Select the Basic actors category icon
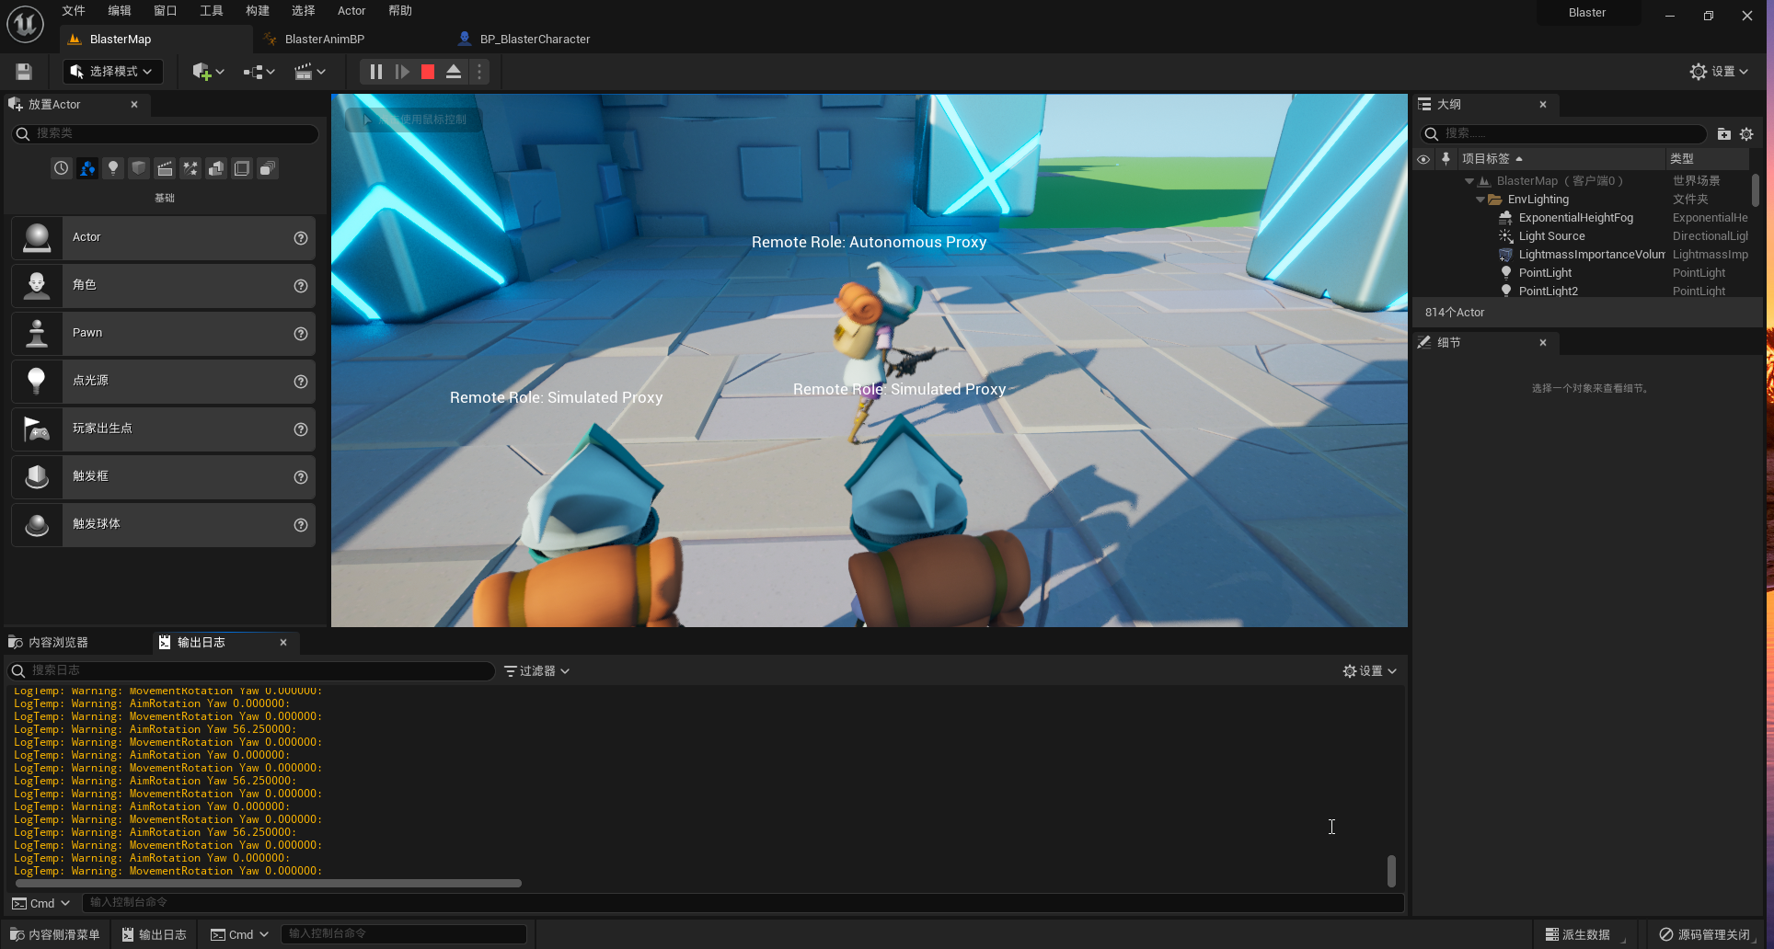The width and height of the screenshot is (1774, 949). click(x=87, y=168)
